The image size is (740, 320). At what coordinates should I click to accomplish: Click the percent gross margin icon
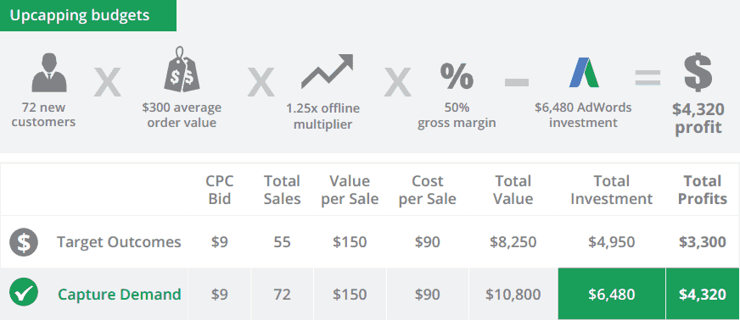[457, 75]
